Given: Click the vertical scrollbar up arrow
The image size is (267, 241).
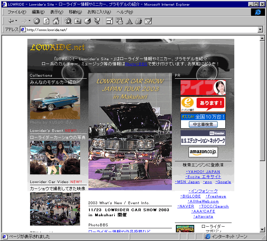Looking at the screenshot, I should pyautogui.click(x=262, y=38).
